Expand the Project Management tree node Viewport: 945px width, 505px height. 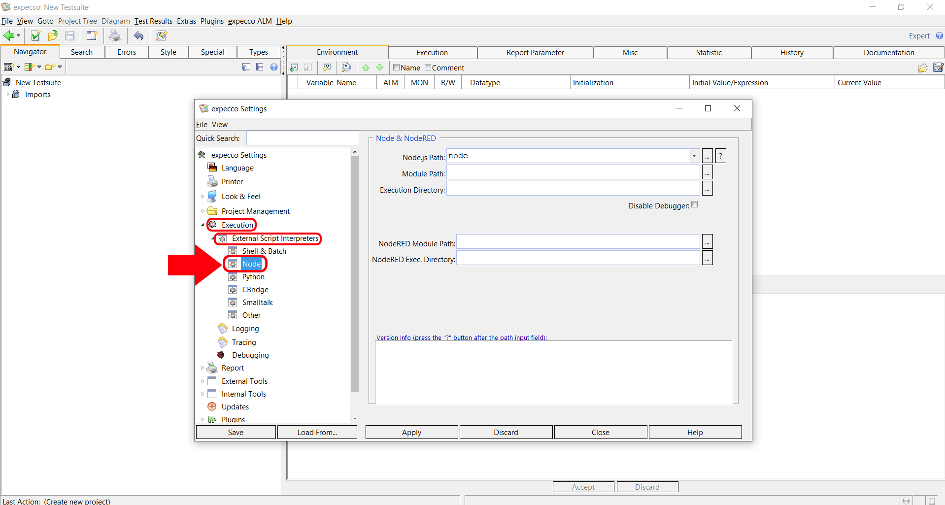(202, 211)
